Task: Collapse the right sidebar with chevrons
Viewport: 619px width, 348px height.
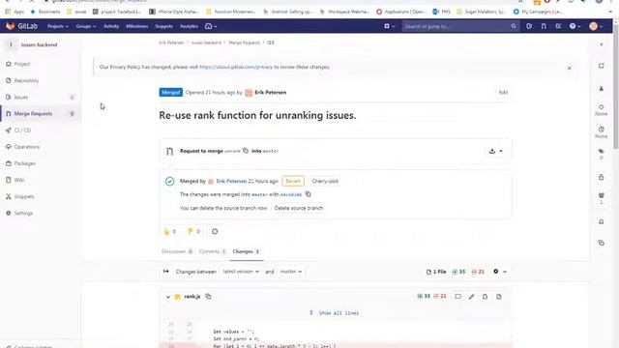Action: coord(602,45)
